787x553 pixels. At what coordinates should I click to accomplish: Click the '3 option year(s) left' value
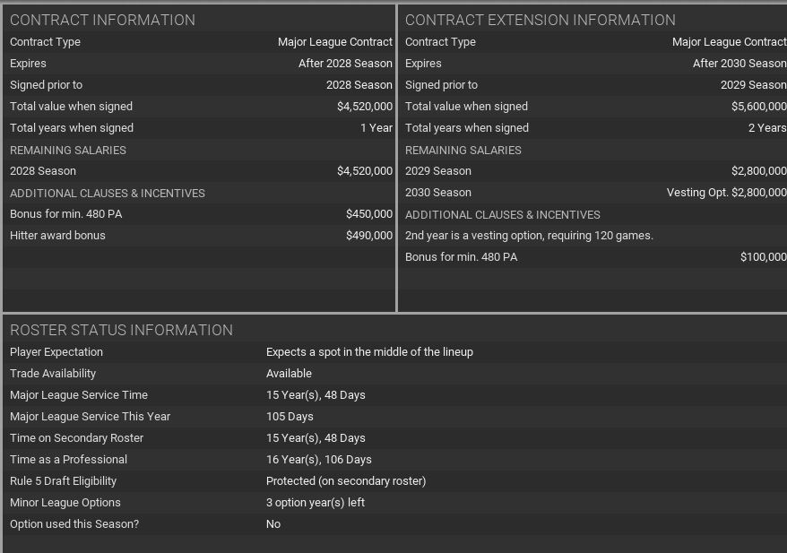(315, 503)
